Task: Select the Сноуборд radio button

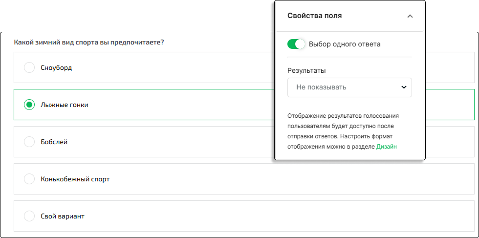Action: point(29,67)
